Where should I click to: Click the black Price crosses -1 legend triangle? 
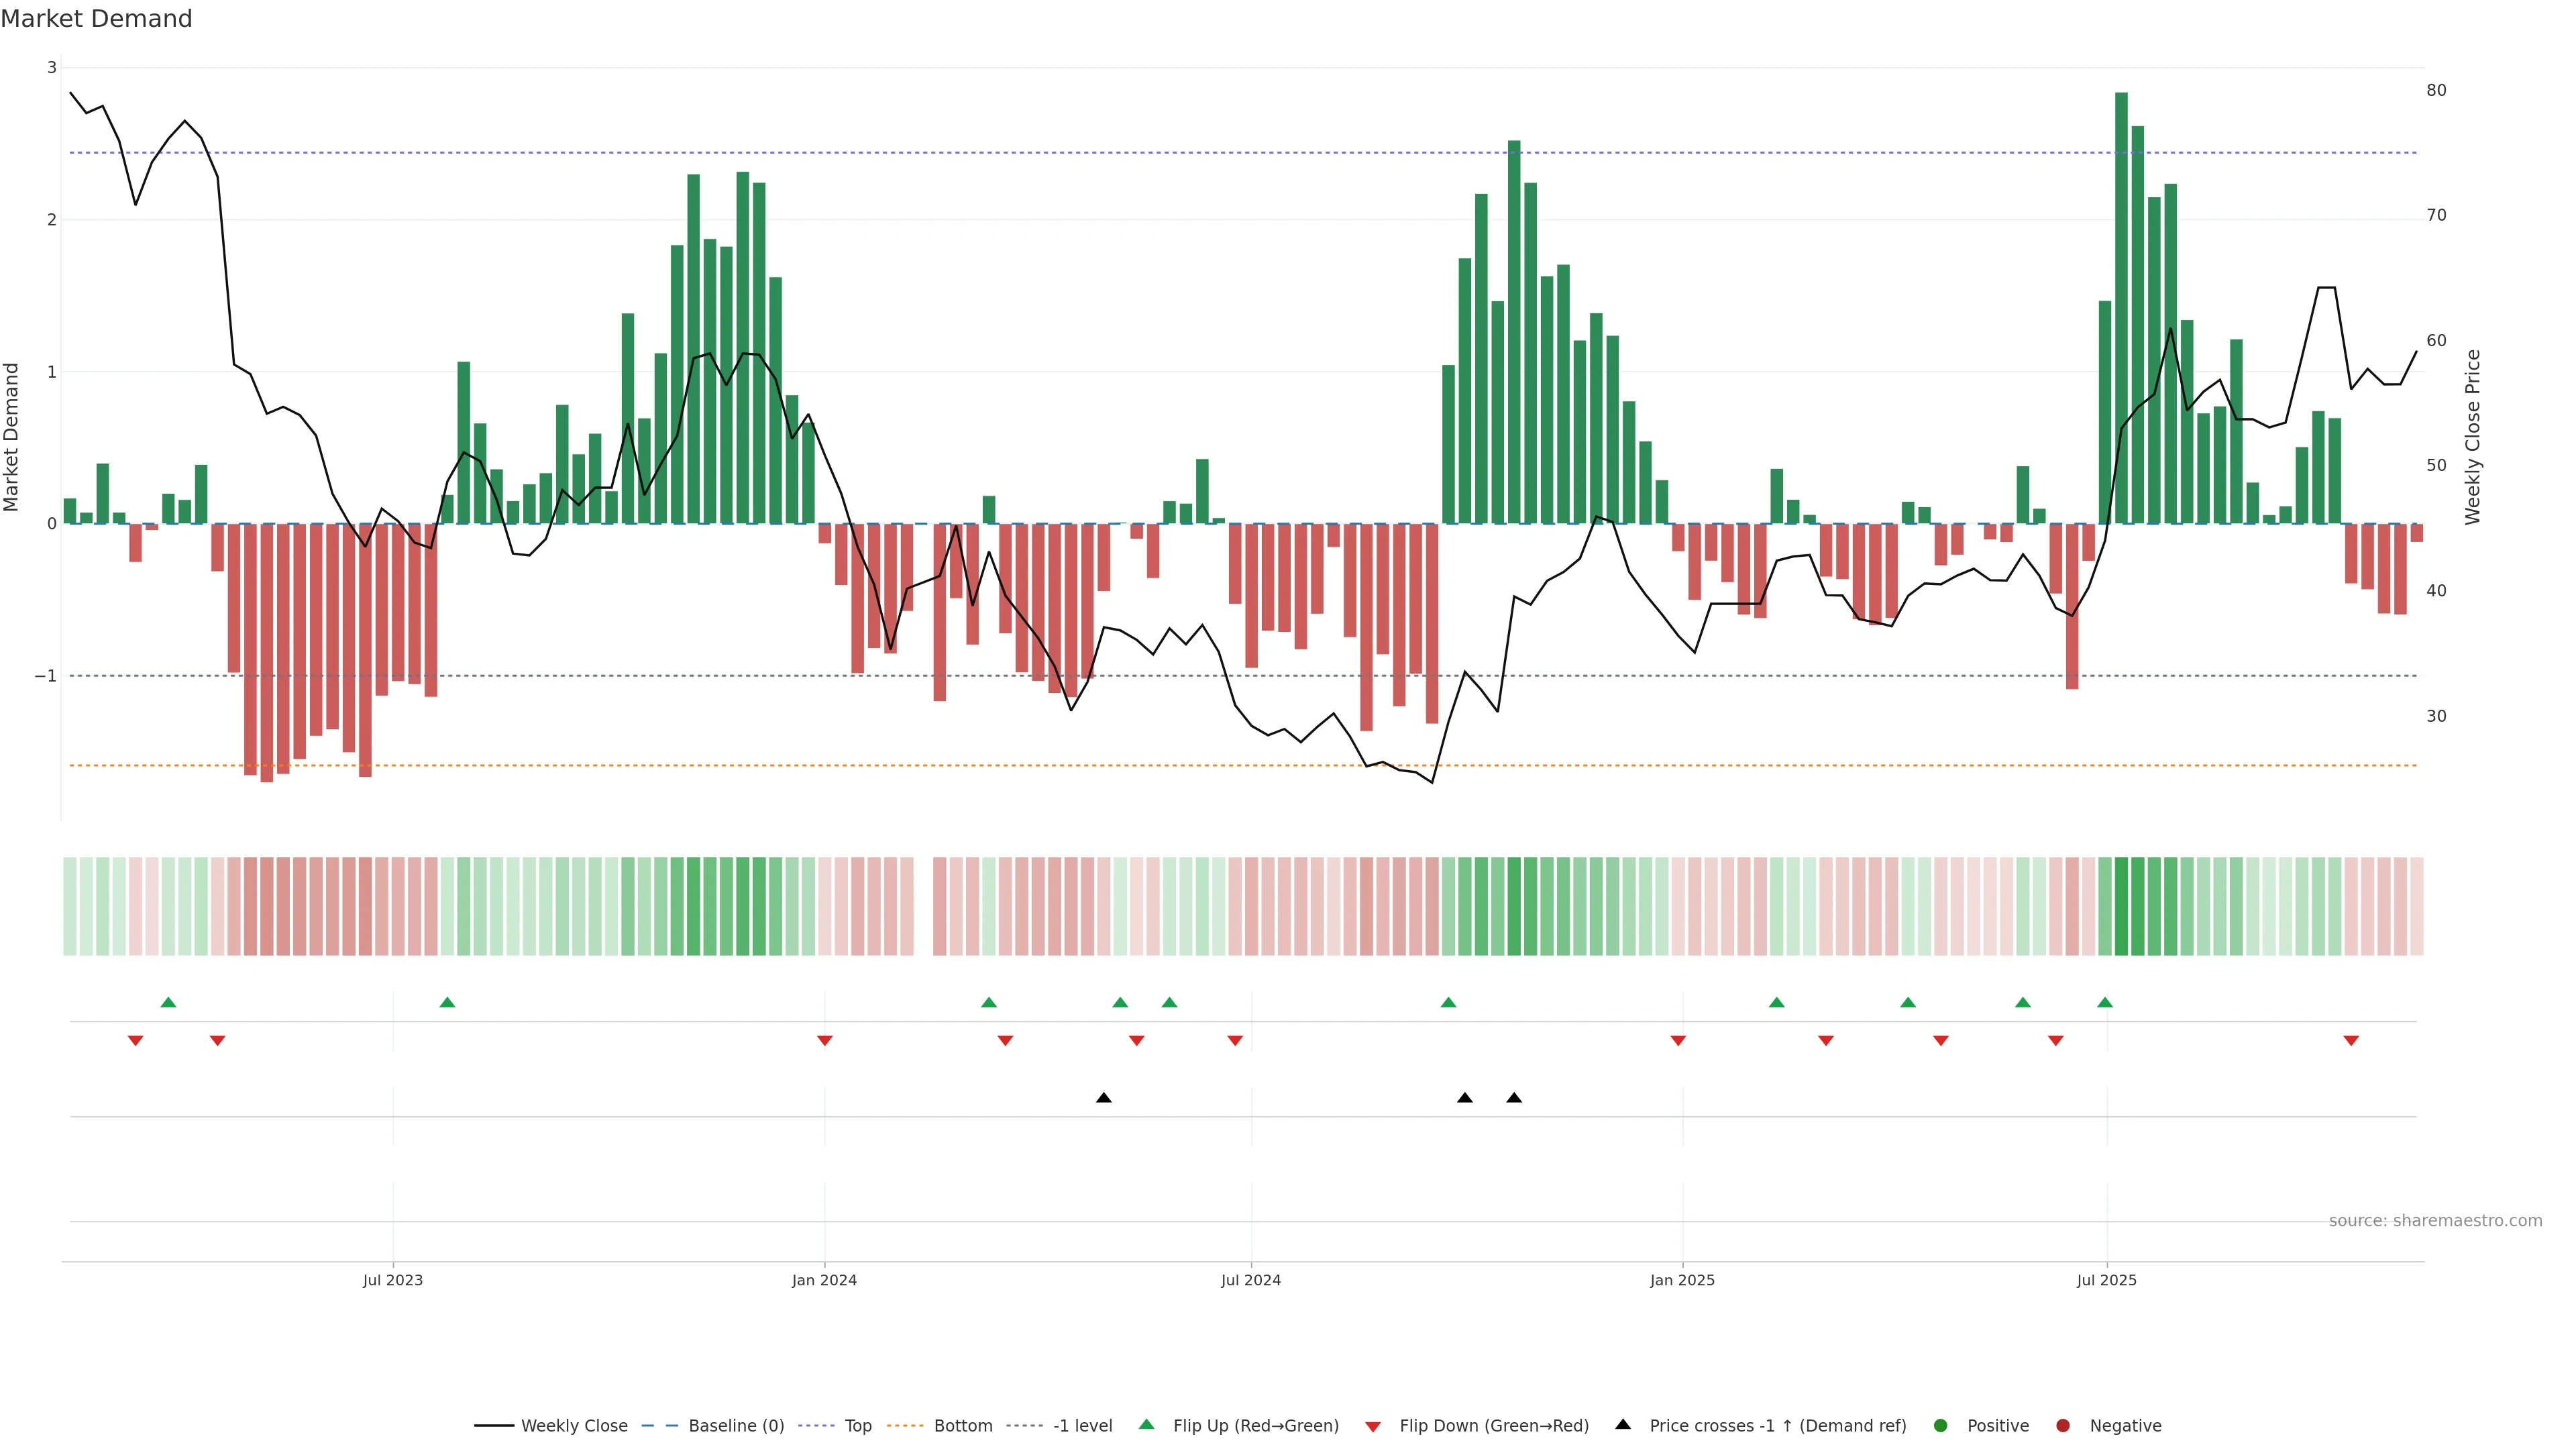(x=1623, y=1424)
